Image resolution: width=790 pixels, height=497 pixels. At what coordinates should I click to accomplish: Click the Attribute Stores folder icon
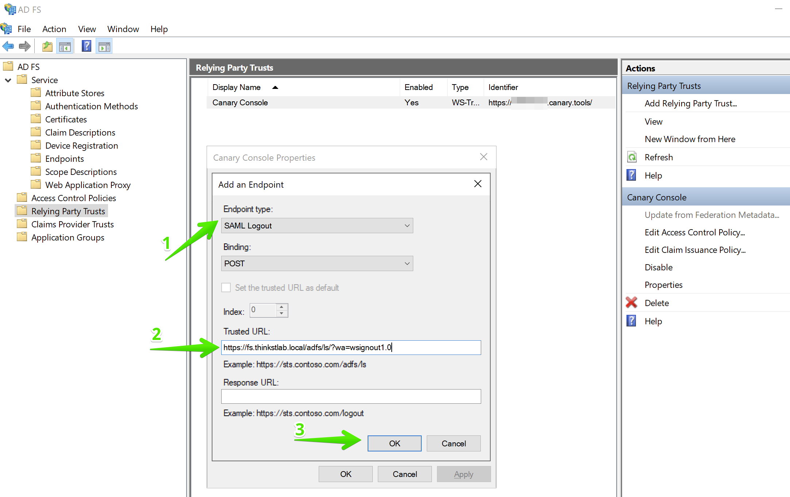tap(36, 93)
